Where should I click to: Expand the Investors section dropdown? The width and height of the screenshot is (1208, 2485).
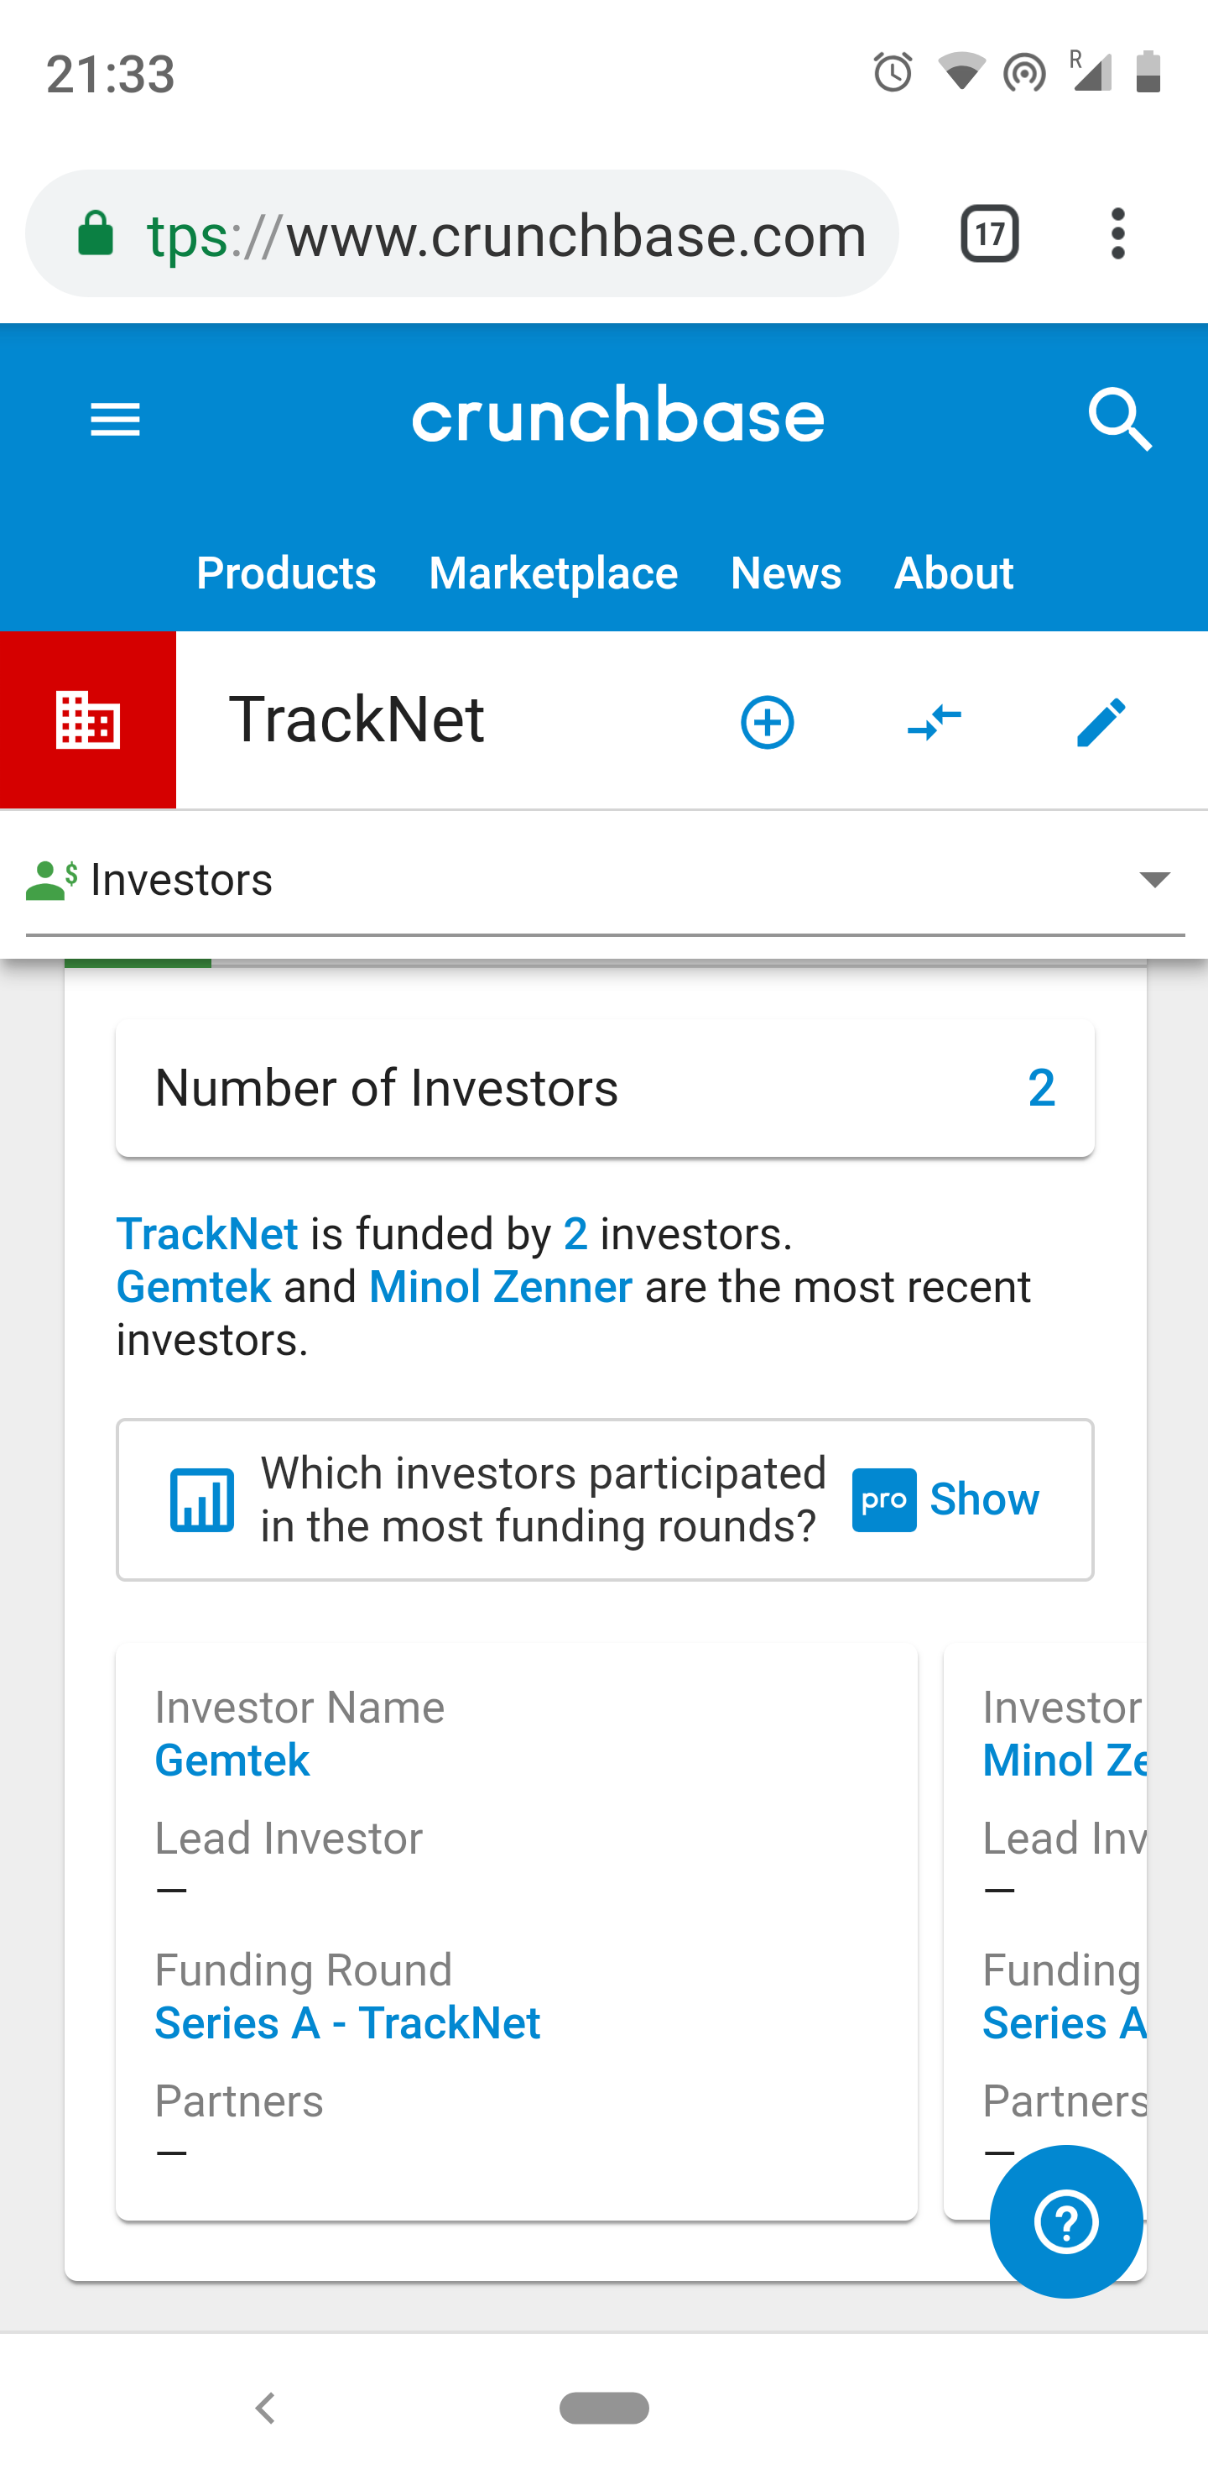pos(605,880)
